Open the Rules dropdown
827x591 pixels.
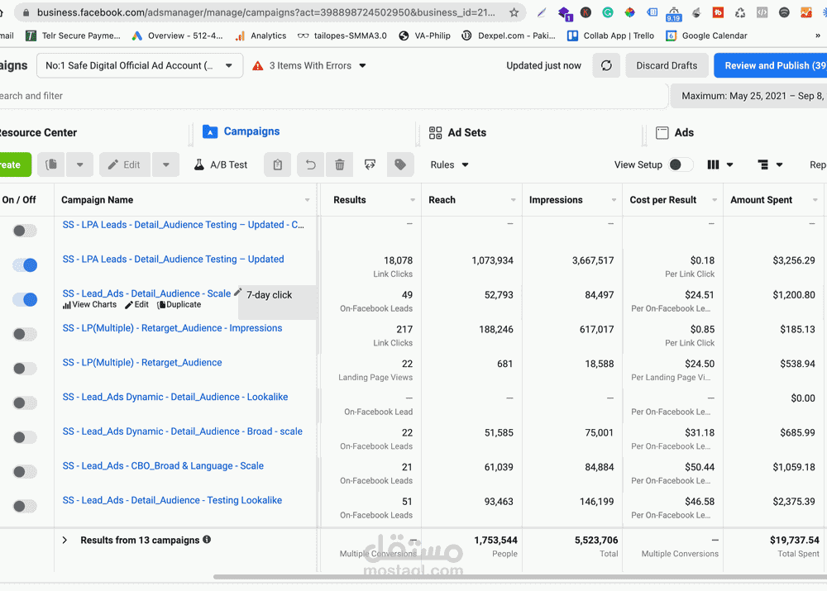click(x=449, y=164)
